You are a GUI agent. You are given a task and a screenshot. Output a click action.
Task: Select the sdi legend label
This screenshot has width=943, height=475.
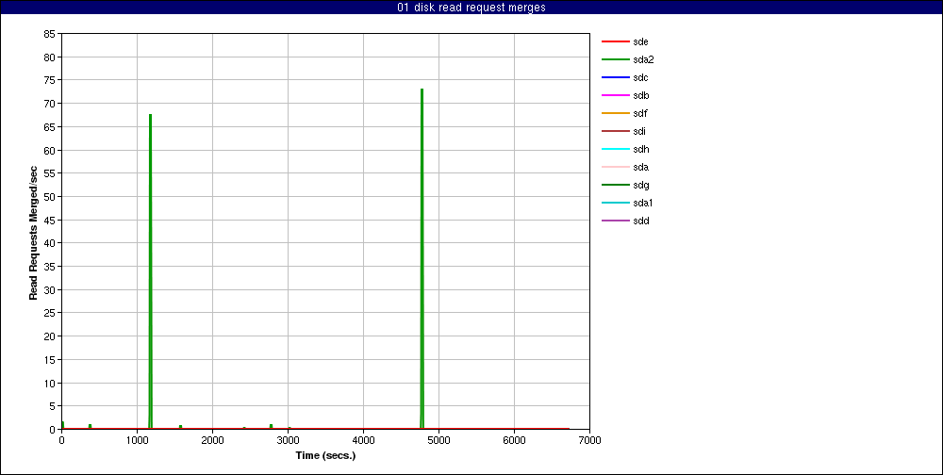[639, 132]
